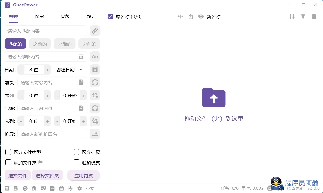Uncheck the 原名称 select-all checkbox
This screenshot has height=193, width=323.
(110, 16)
